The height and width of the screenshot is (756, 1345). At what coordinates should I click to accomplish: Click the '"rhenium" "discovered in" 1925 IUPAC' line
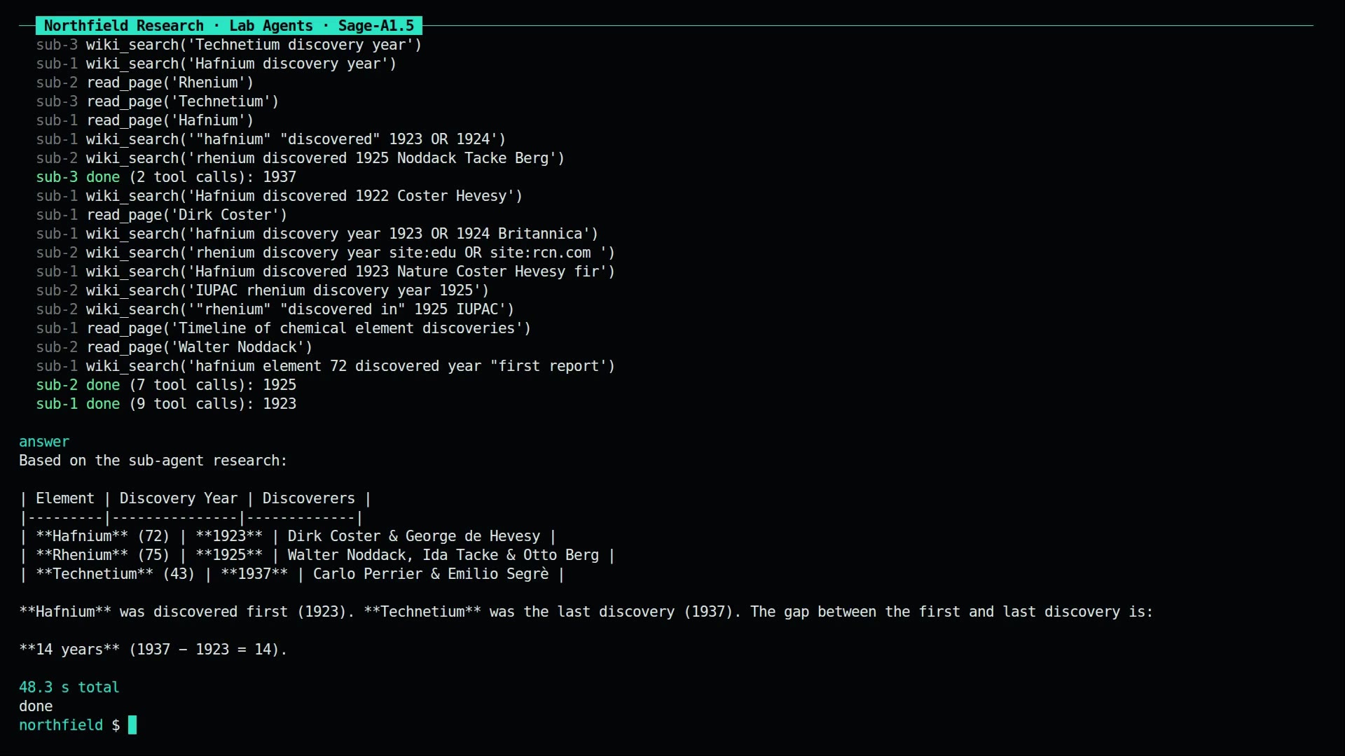click(x=275, y=309)
